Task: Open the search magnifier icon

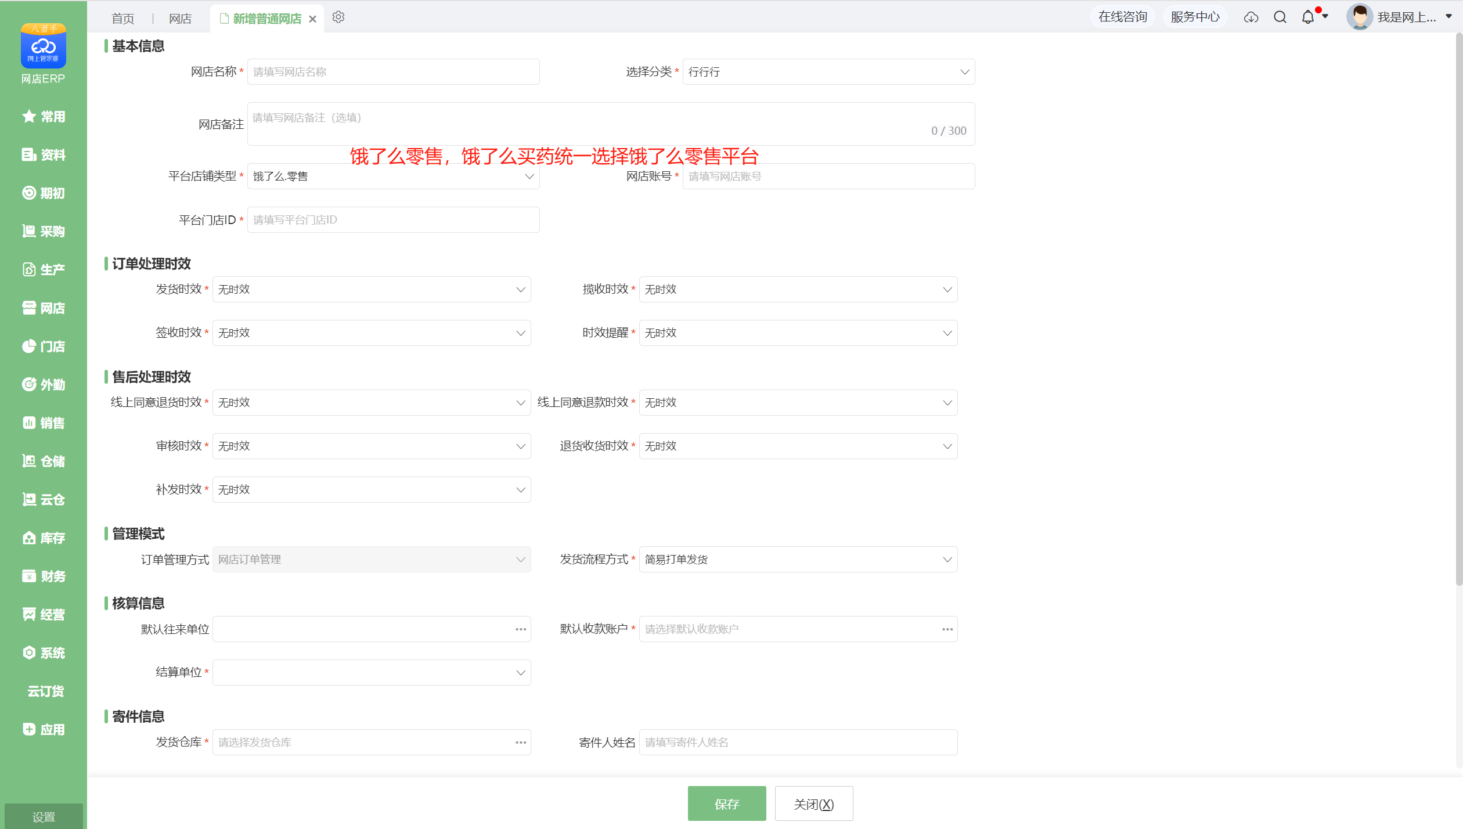Action: (1280, 17)
